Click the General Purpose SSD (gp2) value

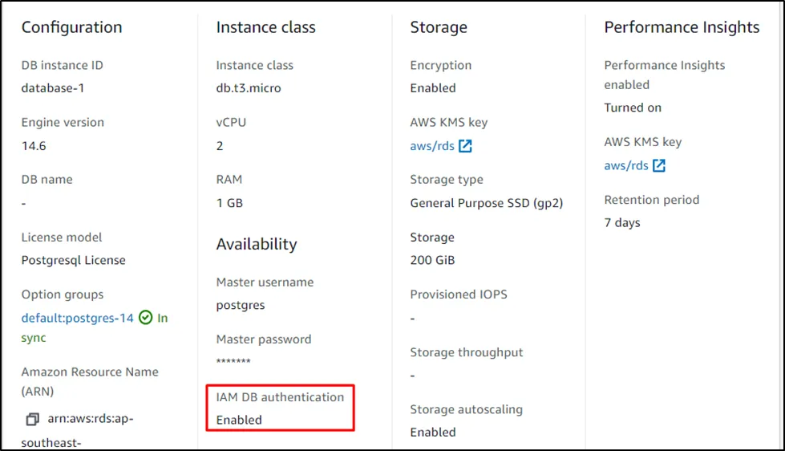(x=487, y=203)
